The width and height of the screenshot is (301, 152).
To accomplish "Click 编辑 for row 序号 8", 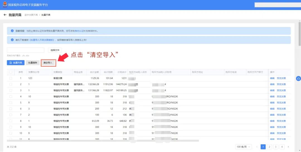I will [272, 121].
